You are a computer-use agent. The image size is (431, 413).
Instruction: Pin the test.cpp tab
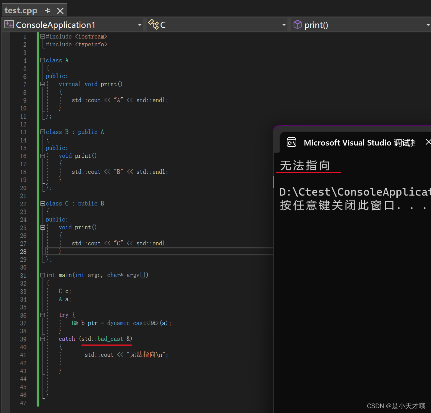pos(48,10)
